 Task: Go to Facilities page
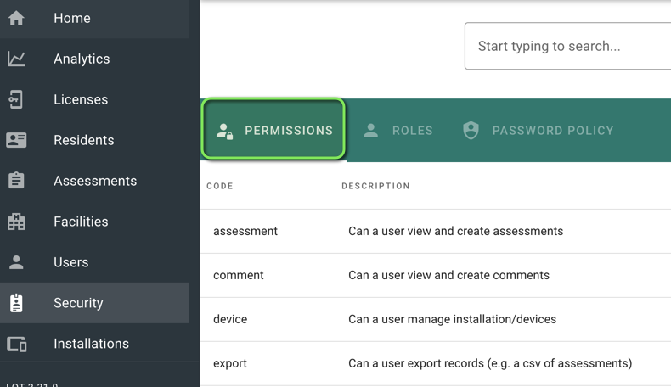(94, 222)
